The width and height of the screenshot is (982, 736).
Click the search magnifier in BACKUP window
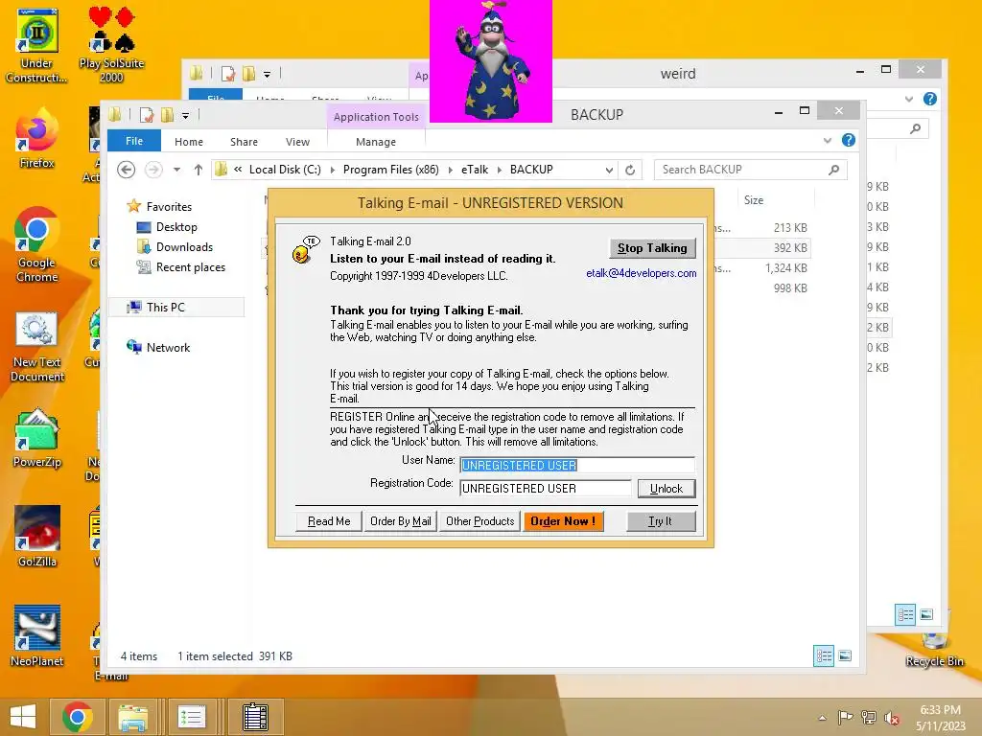(833, 170)
